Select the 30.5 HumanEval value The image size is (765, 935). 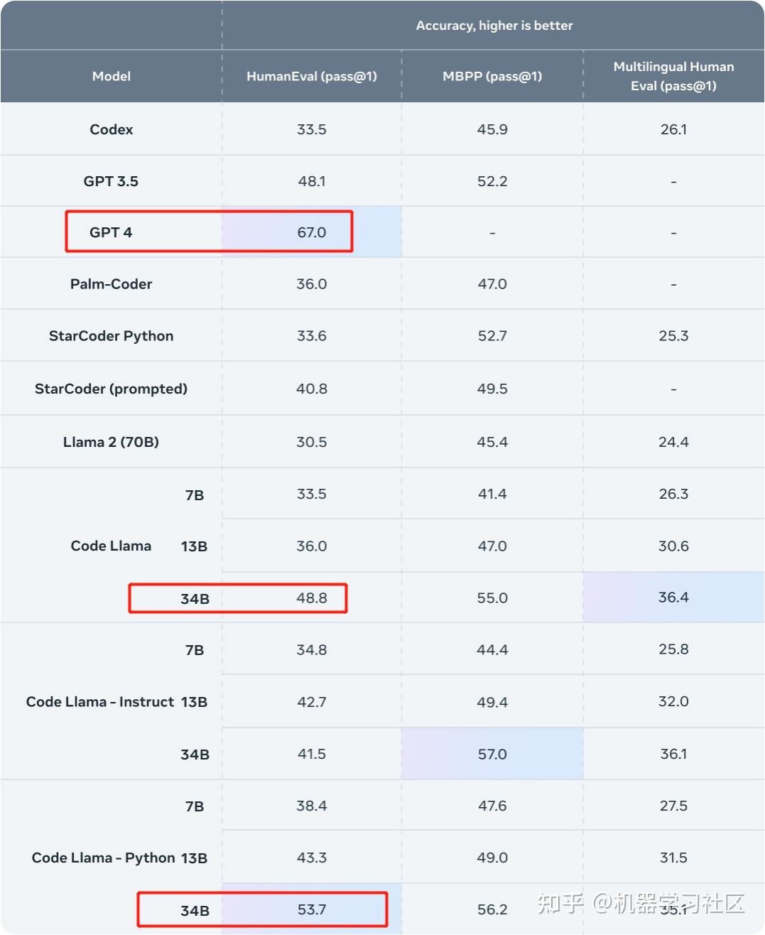[x=312, y=442]
